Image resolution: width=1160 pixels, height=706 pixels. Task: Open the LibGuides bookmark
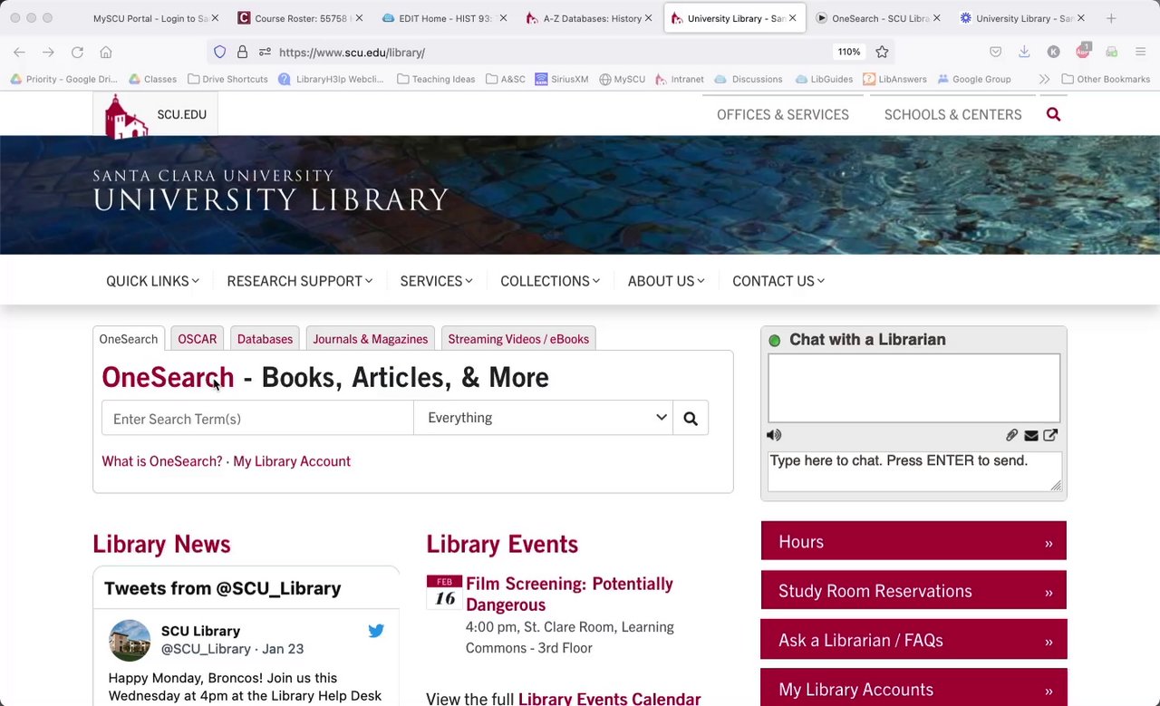pyautogui.click(x=824, y=79)
